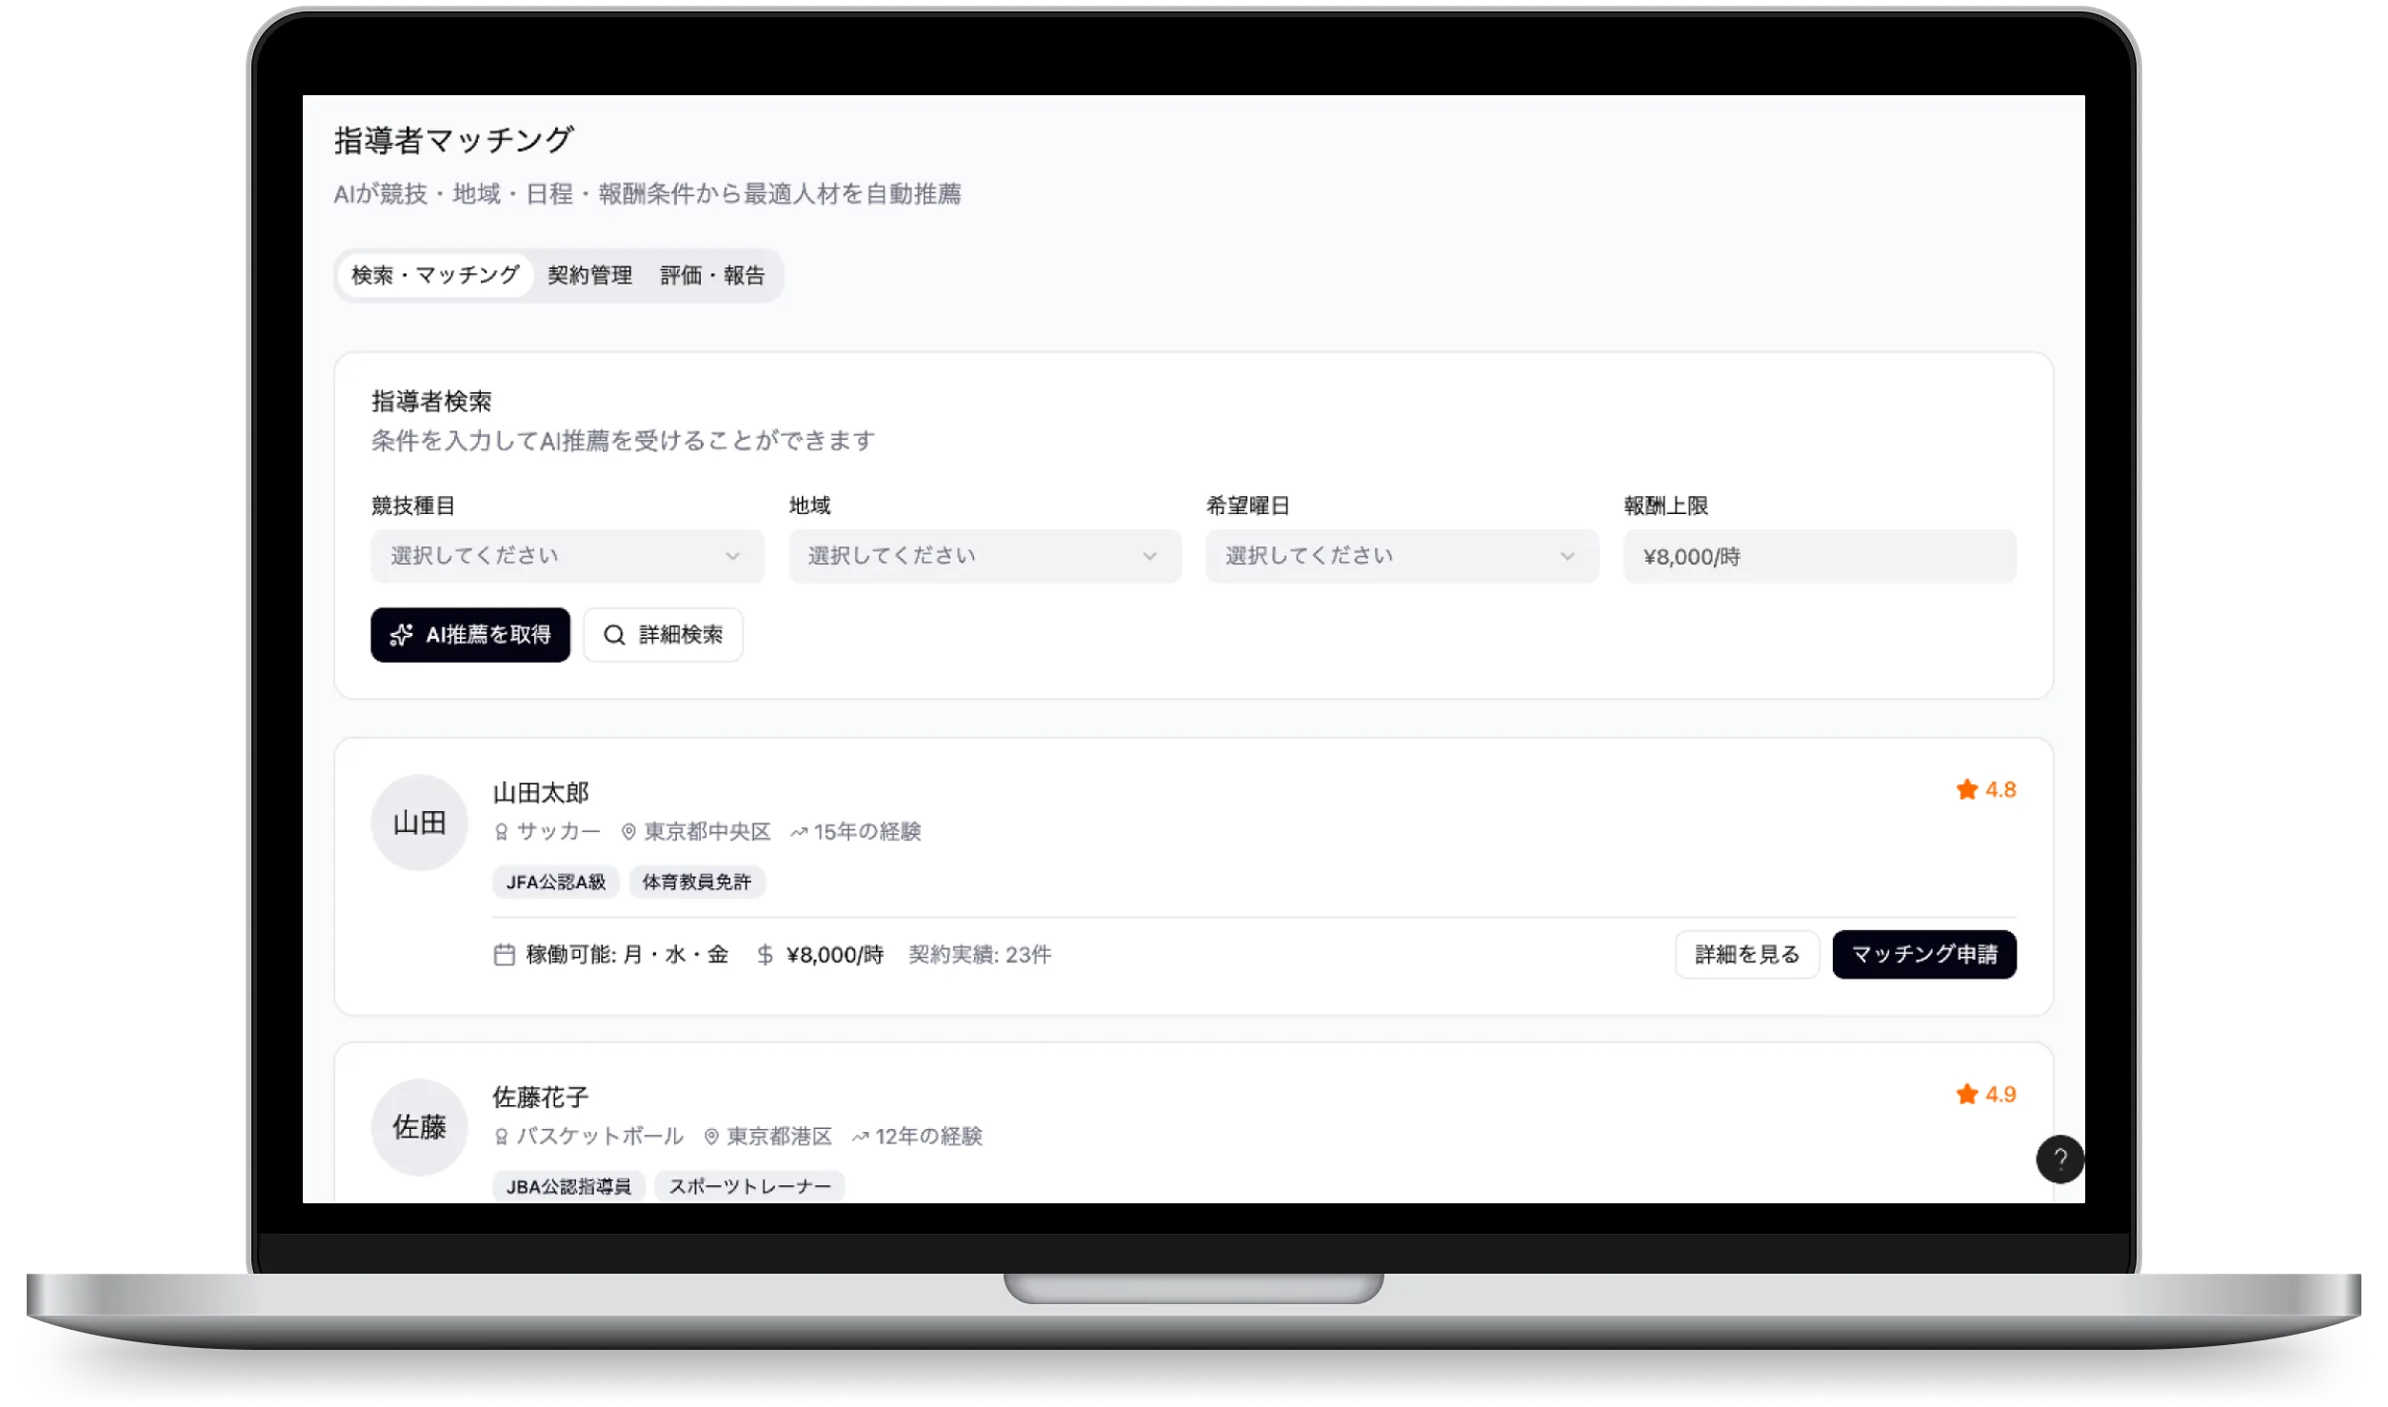Switch to the 契約管理 tab
The height and width of the screenshot is (1407, 2388).
tap(589, 276)
